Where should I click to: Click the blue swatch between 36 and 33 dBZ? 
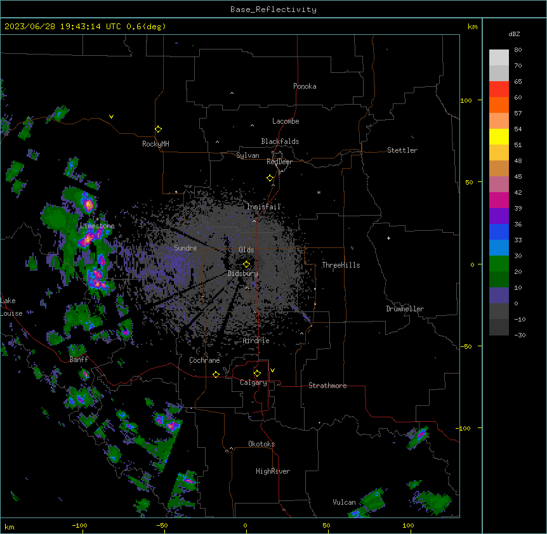499,231
